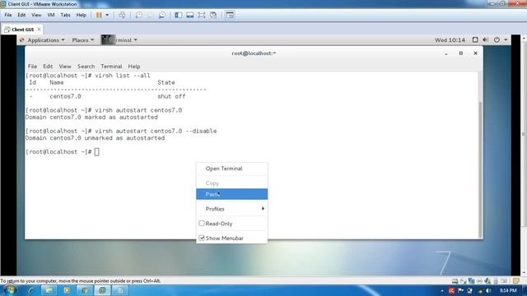Open the terminal window's Help menu
The image size is (527, 296).
pyautogui.click(x=133, y=67)
